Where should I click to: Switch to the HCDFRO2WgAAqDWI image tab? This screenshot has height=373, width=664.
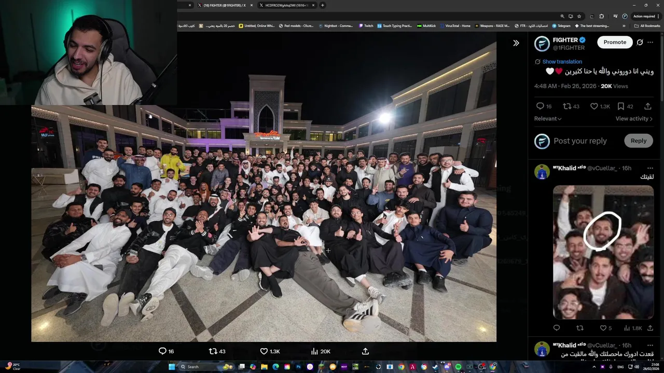[x=287, y=5]
